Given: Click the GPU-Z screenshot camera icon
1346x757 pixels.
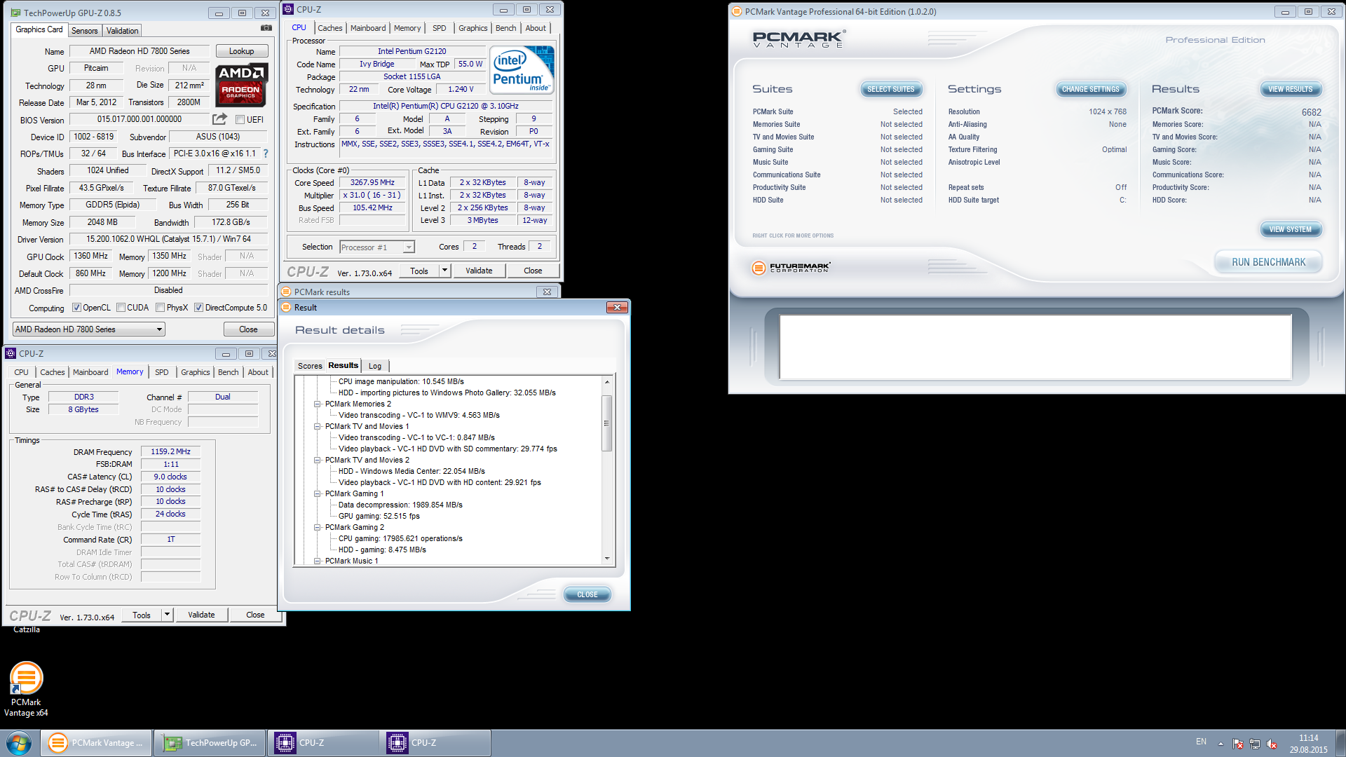Looking at the screenshot, I should [x=266, y=28].
